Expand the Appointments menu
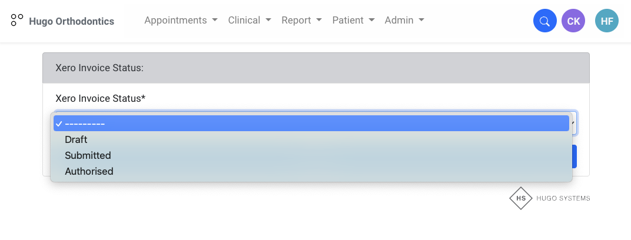631x240 pixels. pyautogui.click(x=181, y=20)
